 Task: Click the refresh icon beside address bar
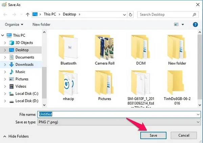coord(132,15)
